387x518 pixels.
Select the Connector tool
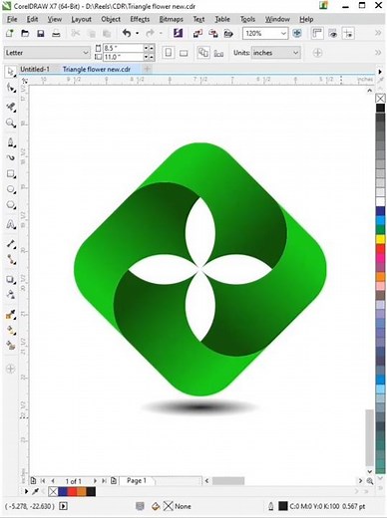point(11,259)
